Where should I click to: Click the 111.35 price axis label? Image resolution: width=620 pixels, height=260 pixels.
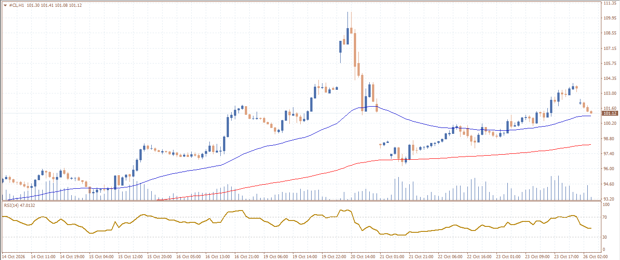609,3
